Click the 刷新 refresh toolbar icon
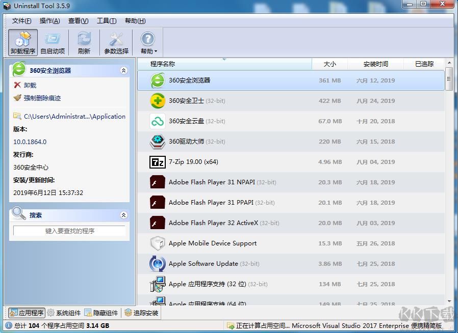458x333 pixels. (x=84, y=43)
